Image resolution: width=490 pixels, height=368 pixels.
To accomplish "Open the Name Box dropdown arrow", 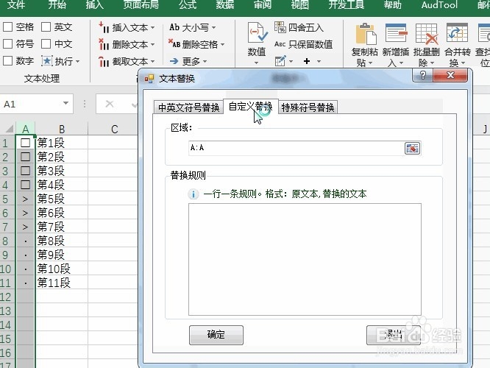I will (x=65, y=103).
